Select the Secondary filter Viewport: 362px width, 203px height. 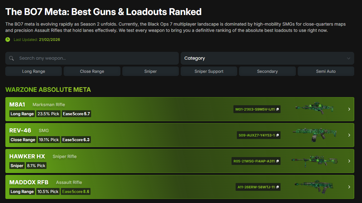pyautogui.click(x=267, y=71)
